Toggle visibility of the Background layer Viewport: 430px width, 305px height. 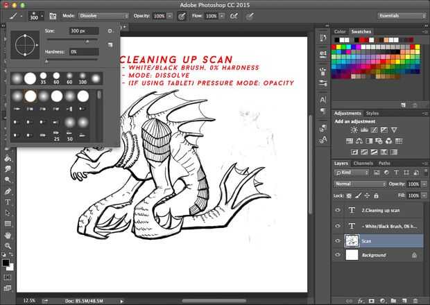(338, 256)
